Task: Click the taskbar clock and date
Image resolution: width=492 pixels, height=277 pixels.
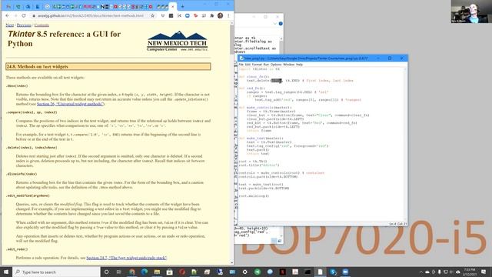Action: pyautogui.click(x=470, y=272)
